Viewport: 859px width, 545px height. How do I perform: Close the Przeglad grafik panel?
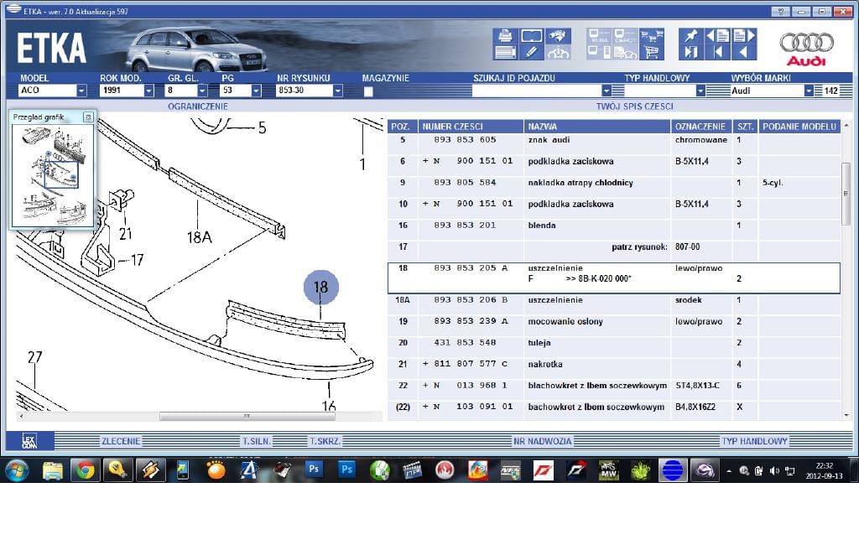click(x=87, y=117)
